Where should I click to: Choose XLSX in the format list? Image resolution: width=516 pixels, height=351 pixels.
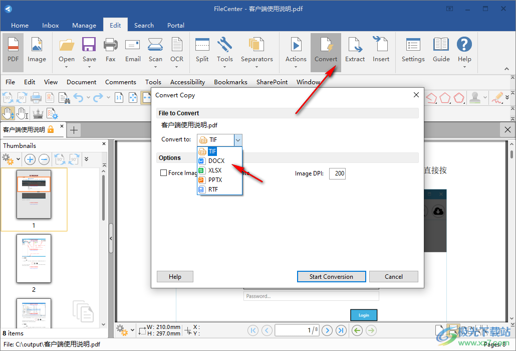[220, 170]
